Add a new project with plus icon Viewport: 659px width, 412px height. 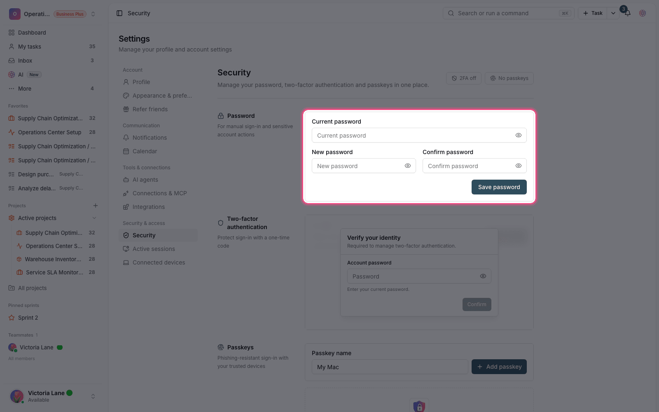[x=96, y=206]
